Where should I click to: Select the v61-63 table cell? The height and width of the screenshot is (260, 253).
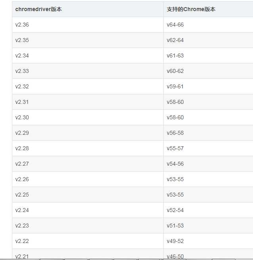pyautogui.click(x=208, y=55)
